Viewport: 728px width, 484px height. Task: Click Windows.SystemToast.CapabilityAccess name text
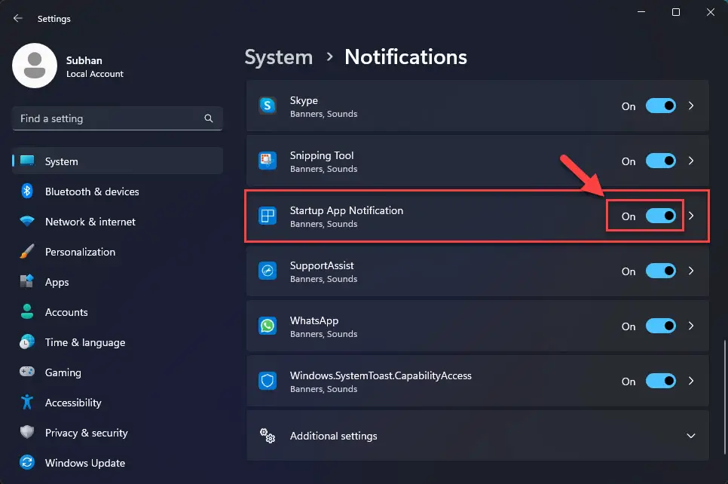coord(381,375)
